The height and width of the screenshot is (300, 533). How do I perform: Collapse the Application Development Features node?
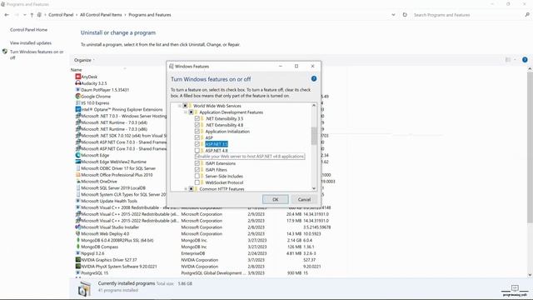[186, 112]
